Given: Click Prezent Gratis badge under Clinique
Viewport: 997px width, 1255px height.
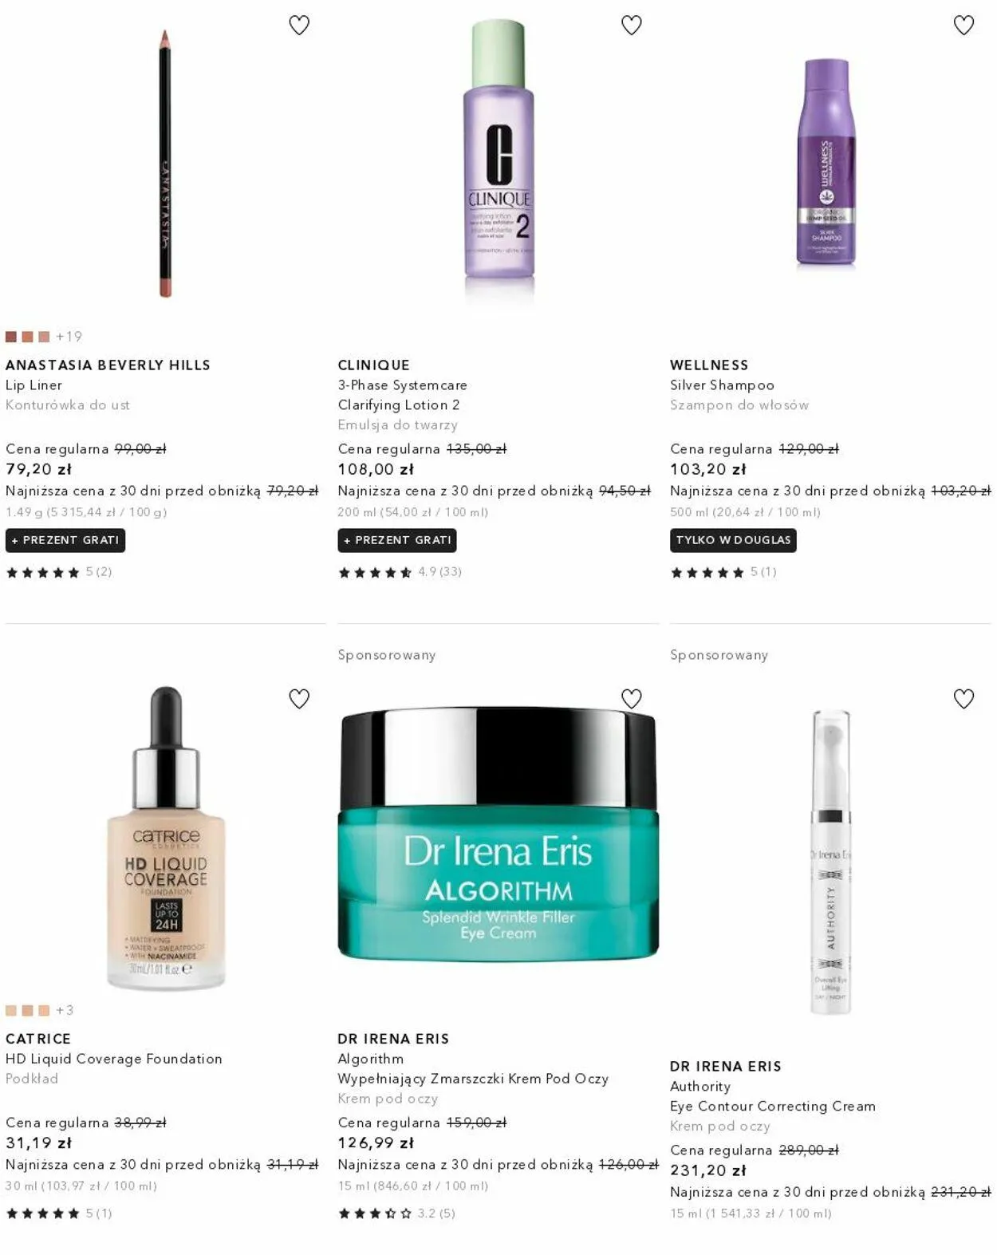Looking at the screenshot, I should [x=397, y=540].
